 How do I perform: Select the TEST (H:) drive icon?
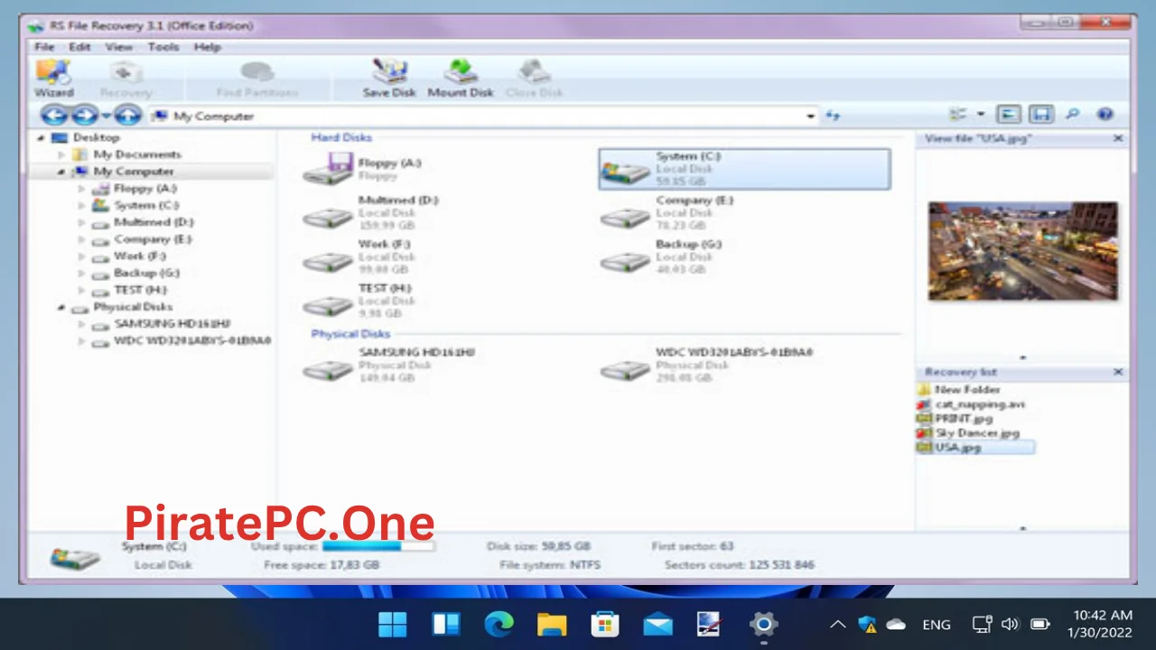(327, 305)
